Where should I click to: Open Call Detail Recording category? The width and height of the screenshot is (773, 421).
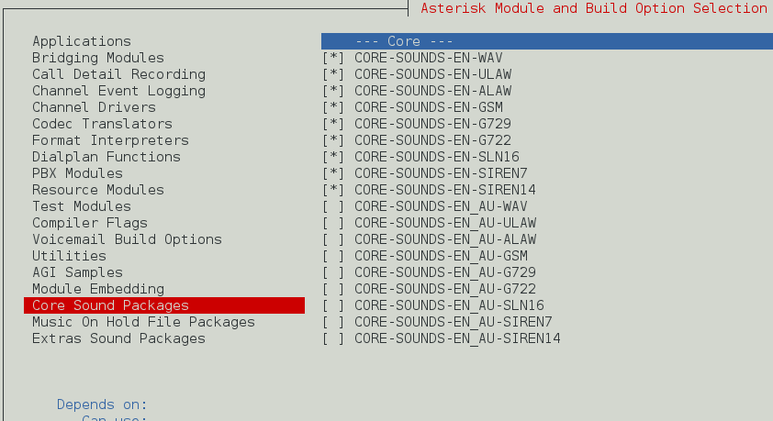tap(118, 74)
